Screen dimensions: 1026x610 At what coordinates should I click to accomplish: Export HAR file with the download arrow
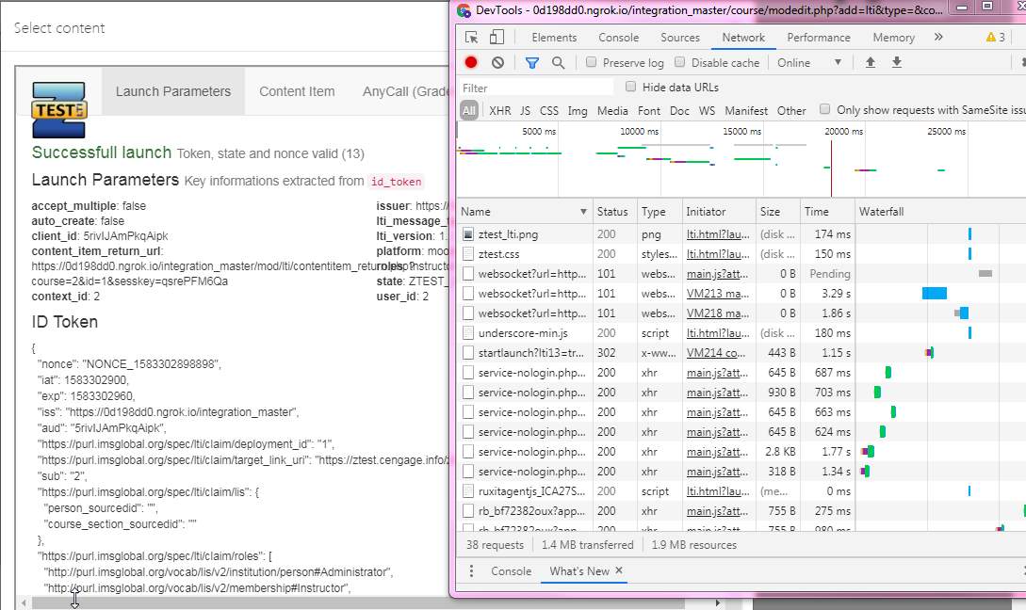pos(897,62)
